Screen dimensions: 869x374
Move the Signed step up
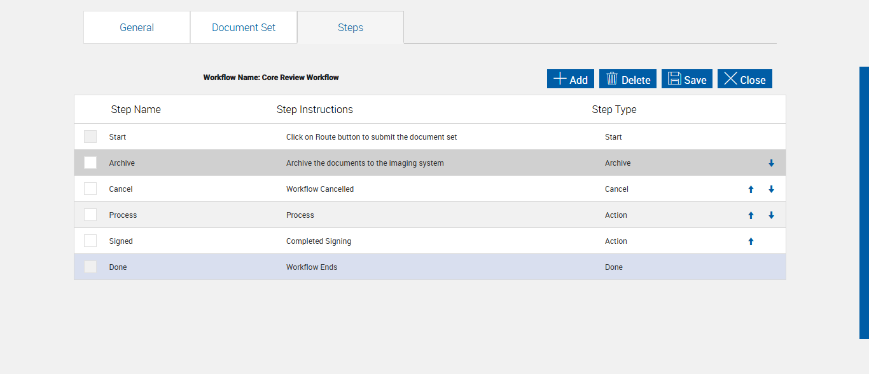(x=751, y=241)
